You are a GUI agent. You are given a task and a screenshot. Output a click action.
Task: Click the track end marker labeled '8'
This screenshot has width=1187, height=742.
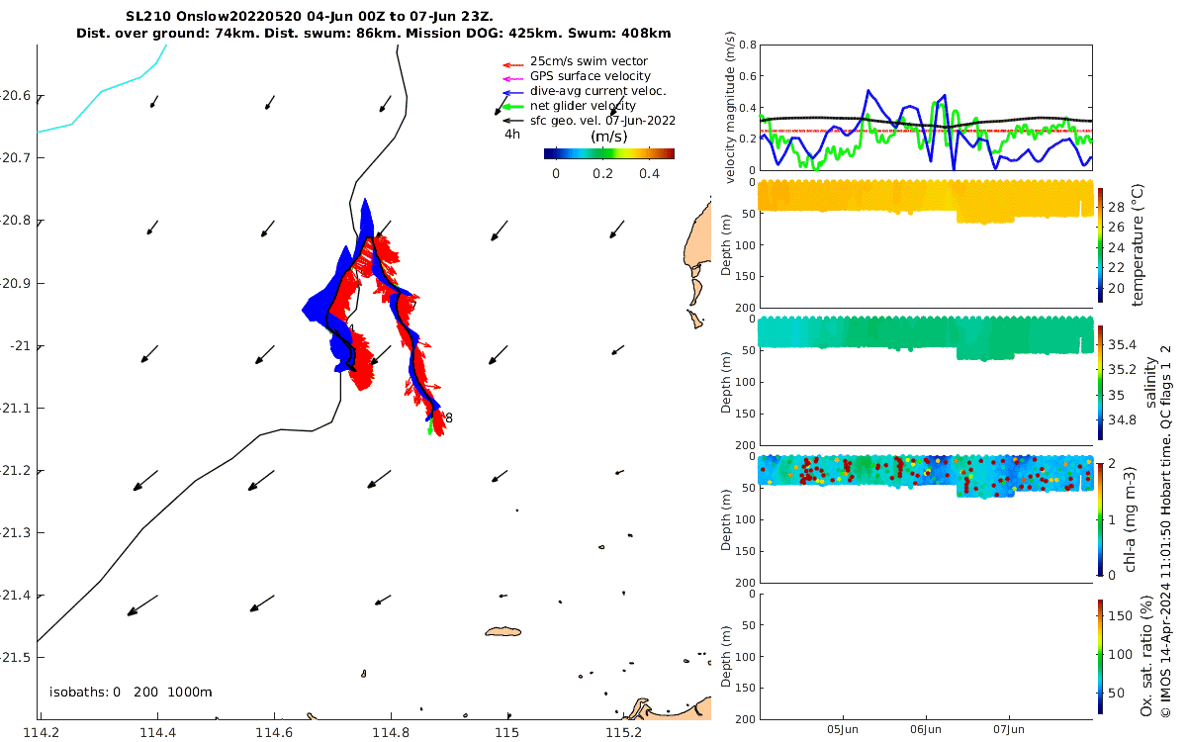[448, 418]
